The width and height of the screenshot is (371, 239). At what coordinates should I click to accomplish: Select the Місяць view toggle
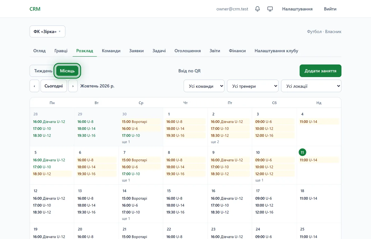click(67, 71)
